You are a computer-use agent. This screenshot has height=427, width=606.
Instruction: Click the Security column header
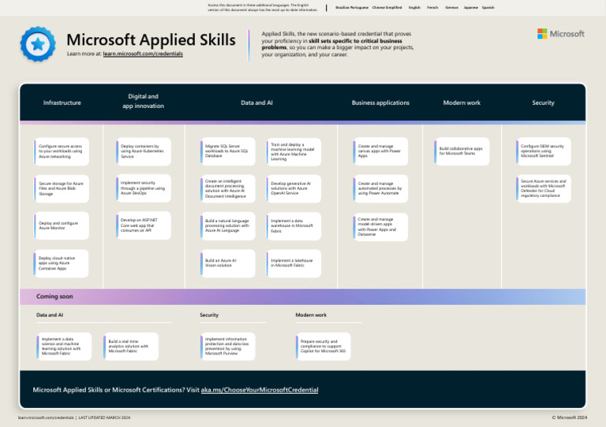[543, 102]
